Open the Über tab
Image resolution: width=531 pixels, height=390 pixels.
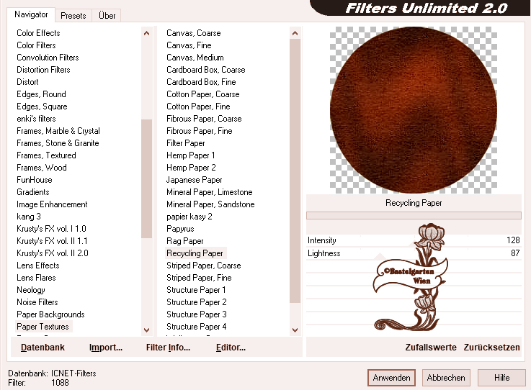[107, 16]
